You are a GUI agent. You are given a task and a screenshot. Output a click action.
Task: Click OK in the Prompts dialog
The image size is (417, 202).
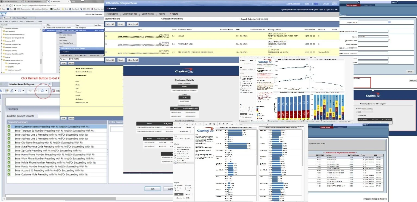(x=153, y=189)
